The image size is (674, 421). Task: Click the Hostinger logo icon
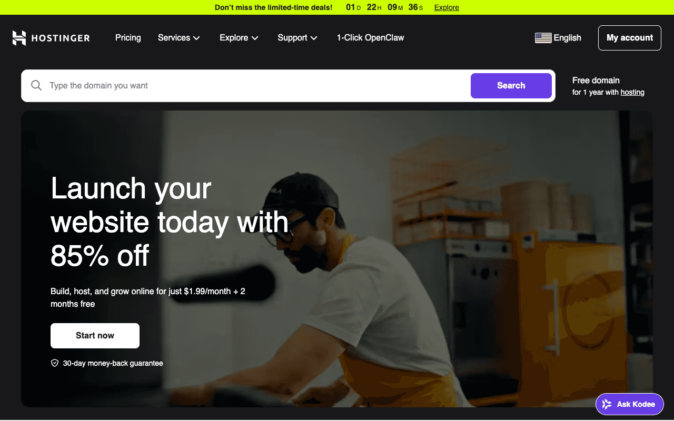[x=19, y=38]
